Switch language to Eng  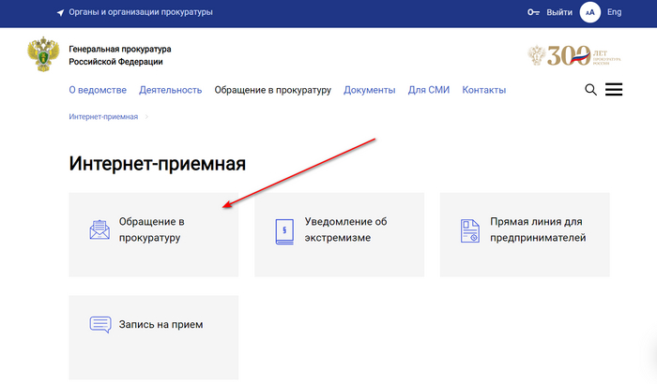(x=615, y=12)
